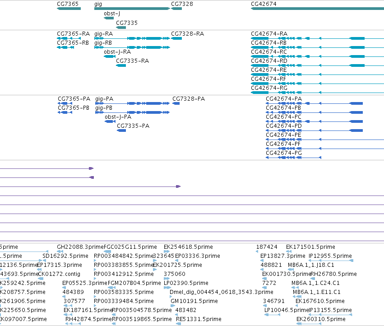Select protein CG42674-PG
The width and height of the screenshot is (384, 326).
(293, 158)
